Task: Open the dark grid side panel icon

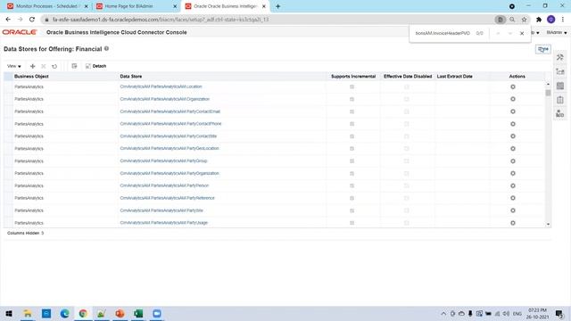Action: (x=560, y=86)
